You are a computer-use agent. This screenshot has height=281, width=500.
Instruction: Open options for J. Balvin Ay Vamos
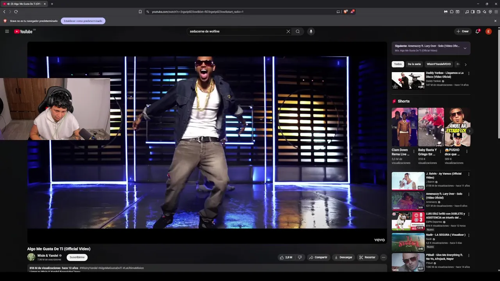coord(469,174)
